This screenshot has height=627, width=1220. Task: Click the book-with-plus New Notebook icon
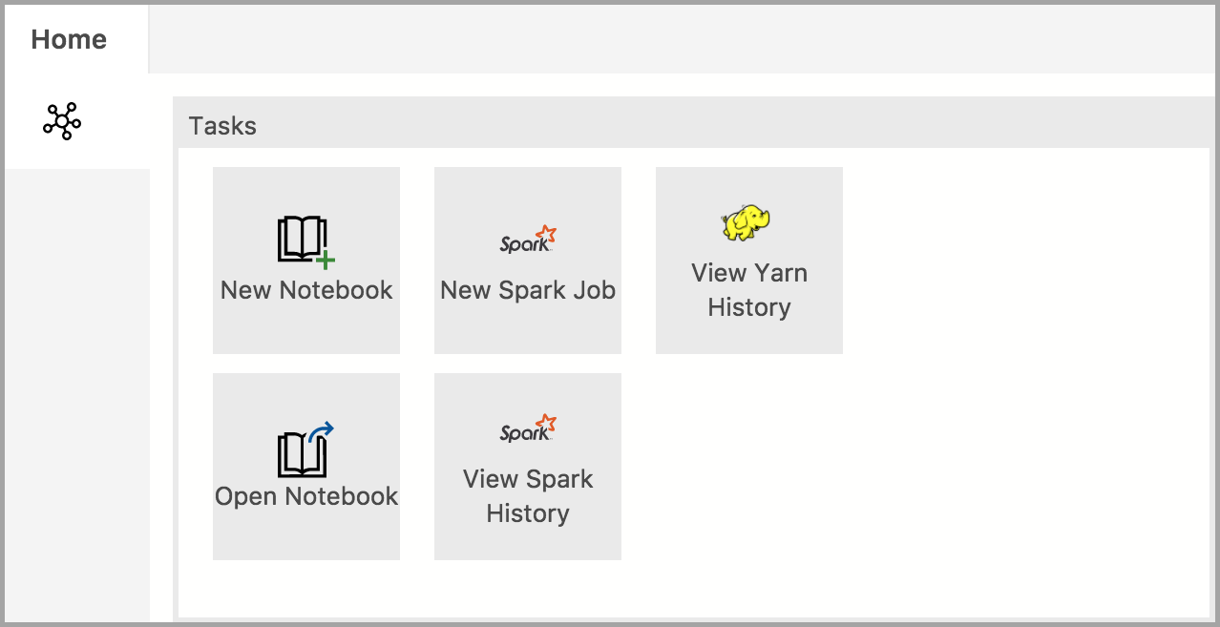[x=306, y=242]
